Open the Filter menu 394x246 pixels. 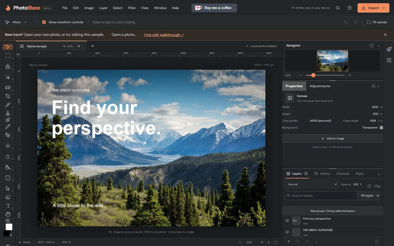(132, 8)
